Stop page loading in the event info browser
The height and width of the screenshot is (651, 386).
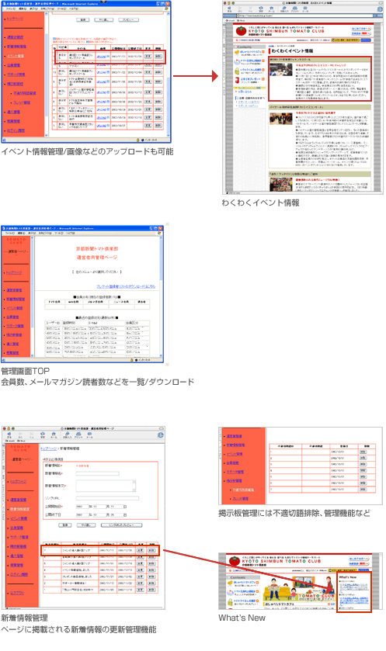(x=251, y=9)
